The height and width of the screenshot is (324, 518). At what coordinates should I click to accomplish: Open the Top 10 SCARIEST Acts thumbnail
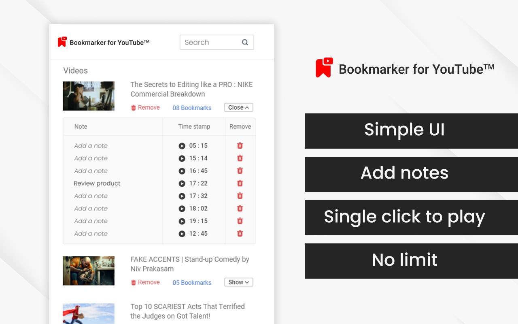(x=89, y=313)
